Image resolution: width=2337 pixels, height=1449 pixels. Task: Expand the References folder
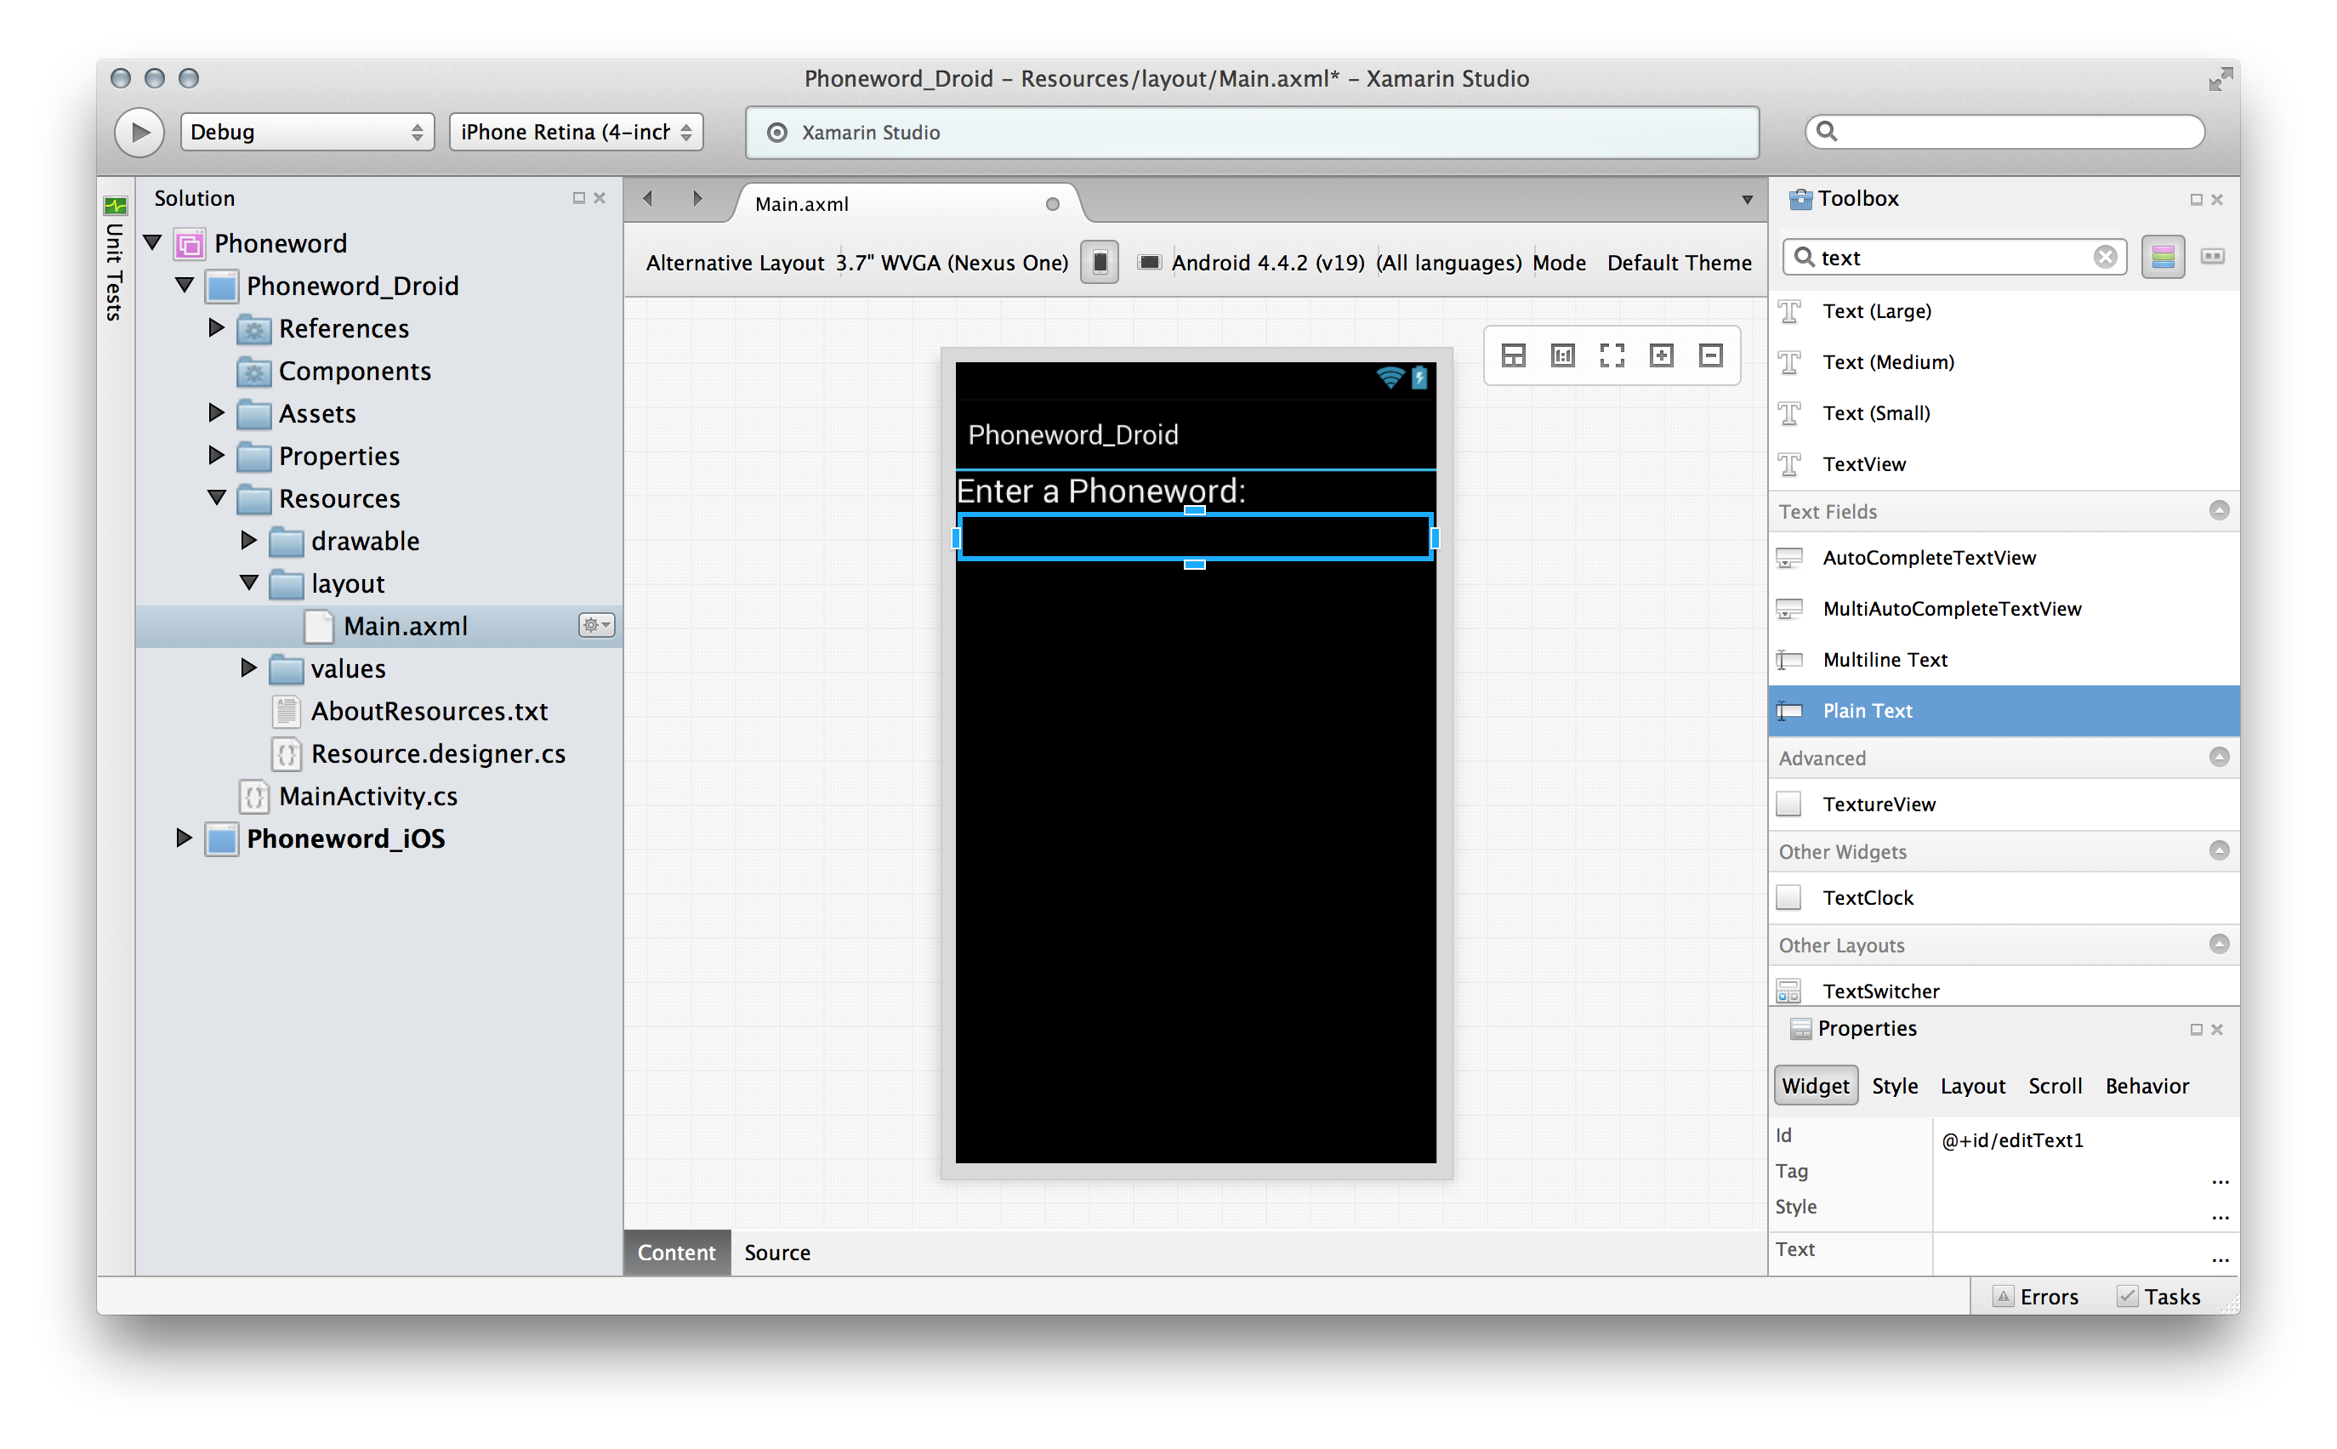click(217, 329)
